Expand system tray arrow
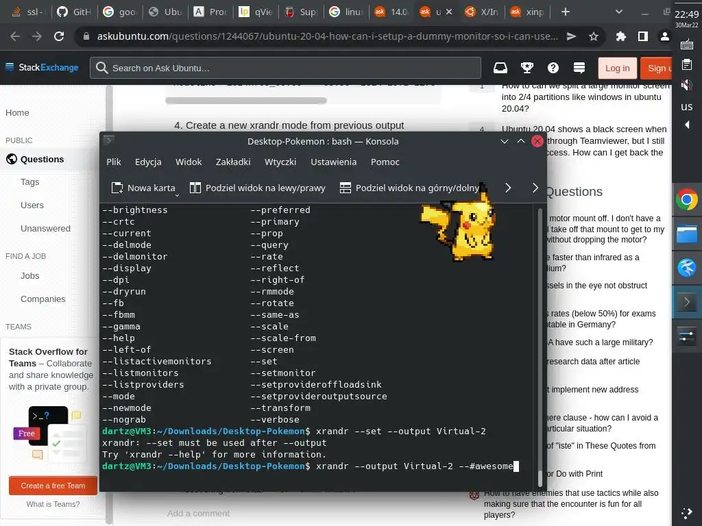Screen dimensions: 702x526 pos(687,125)
